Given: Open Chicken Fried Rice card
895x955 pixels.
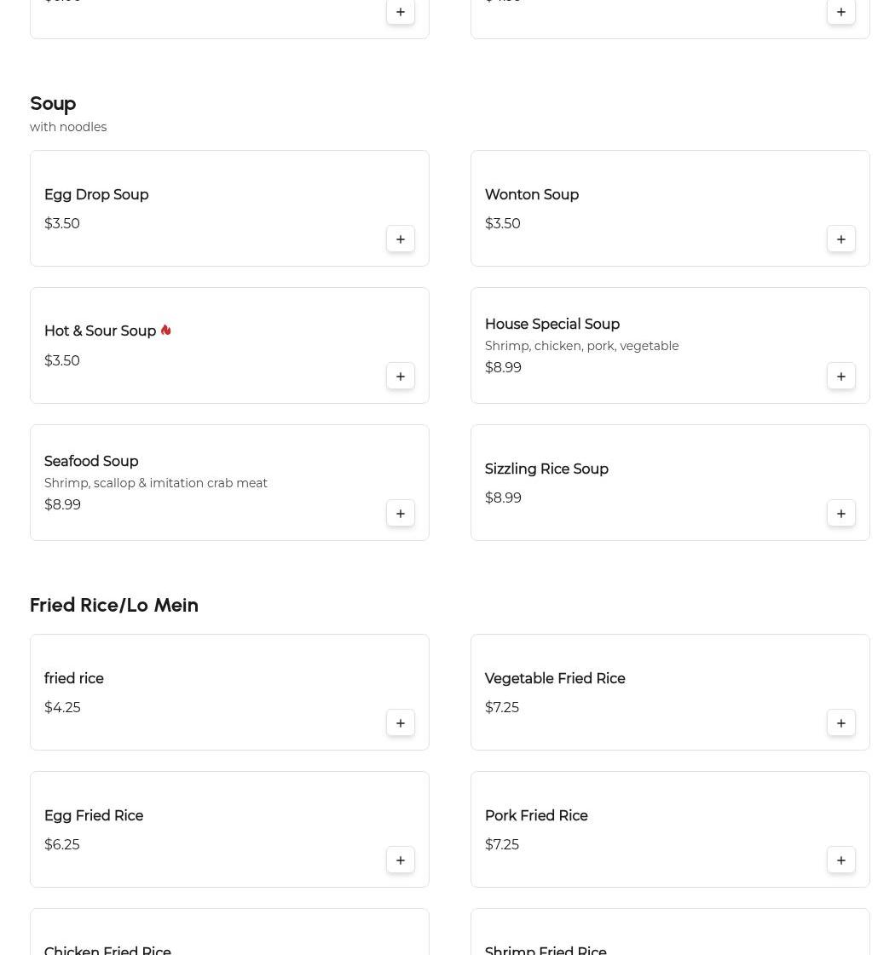Looking at the screenshot, I should coord(107,949).
